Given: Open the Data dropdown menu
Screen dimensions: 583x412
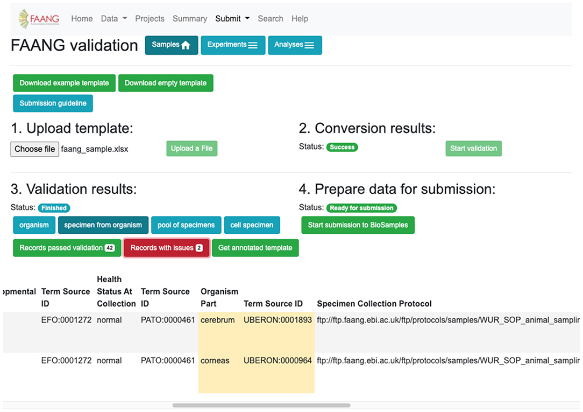Looking at the screenshot, I should coord(114,19).
